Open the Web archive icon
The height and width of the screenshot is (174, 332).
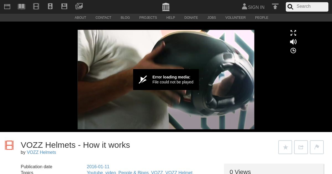click(7, 6)
